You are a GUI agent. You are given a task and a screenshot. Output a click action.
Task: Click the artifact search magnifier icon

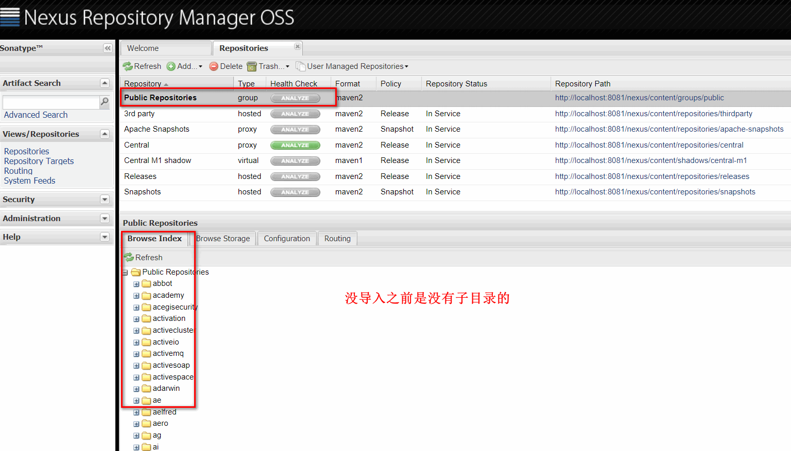[x=105, y=102]
